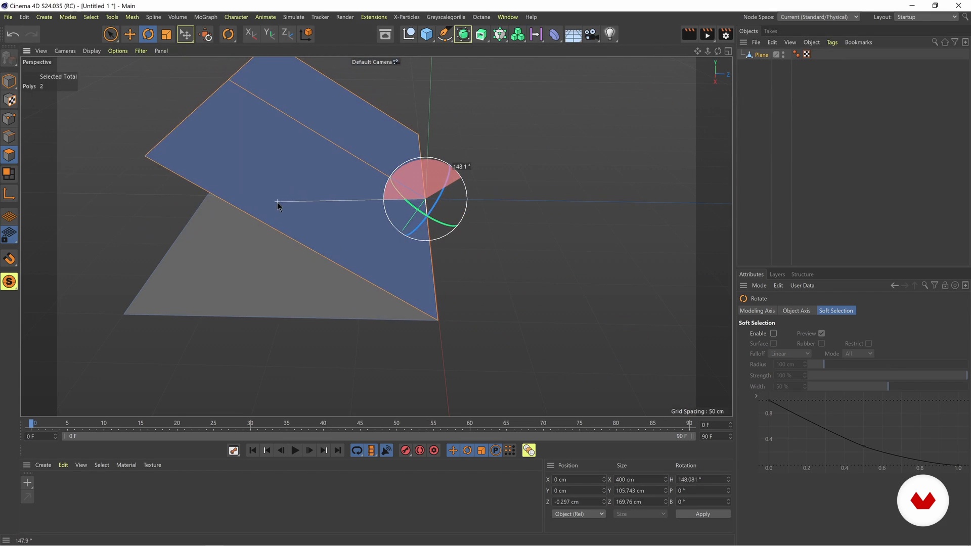This screenshot has height=546, width=971.
Task: Select the Plane object in Objects panel
Action: (x=762, y=55)
